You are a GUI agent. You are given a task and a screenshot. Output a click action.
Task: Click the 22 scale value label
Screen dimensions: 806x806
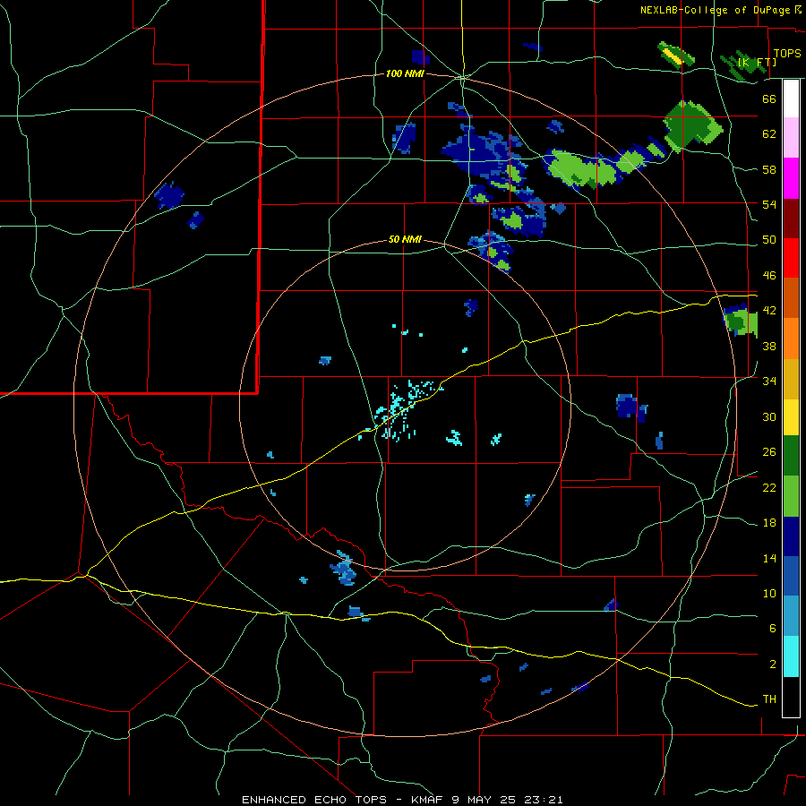tap(769, 487)
